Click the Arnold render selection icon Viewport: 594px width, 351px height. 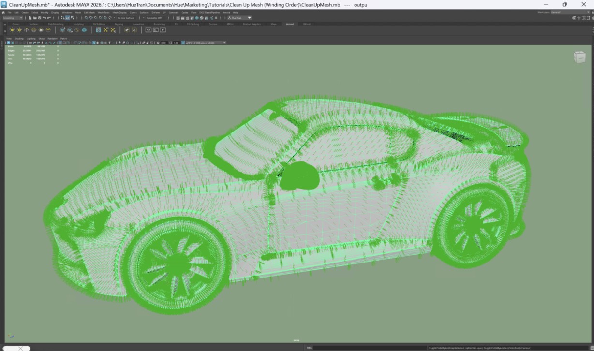pyautogui.click(x=134, y=30)
